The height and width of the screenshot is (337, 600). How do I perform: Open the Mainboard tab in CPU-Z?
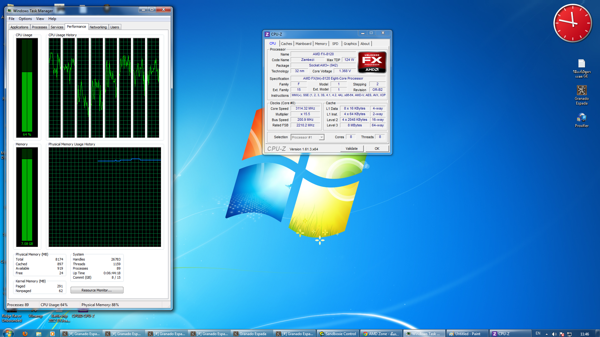303,44
